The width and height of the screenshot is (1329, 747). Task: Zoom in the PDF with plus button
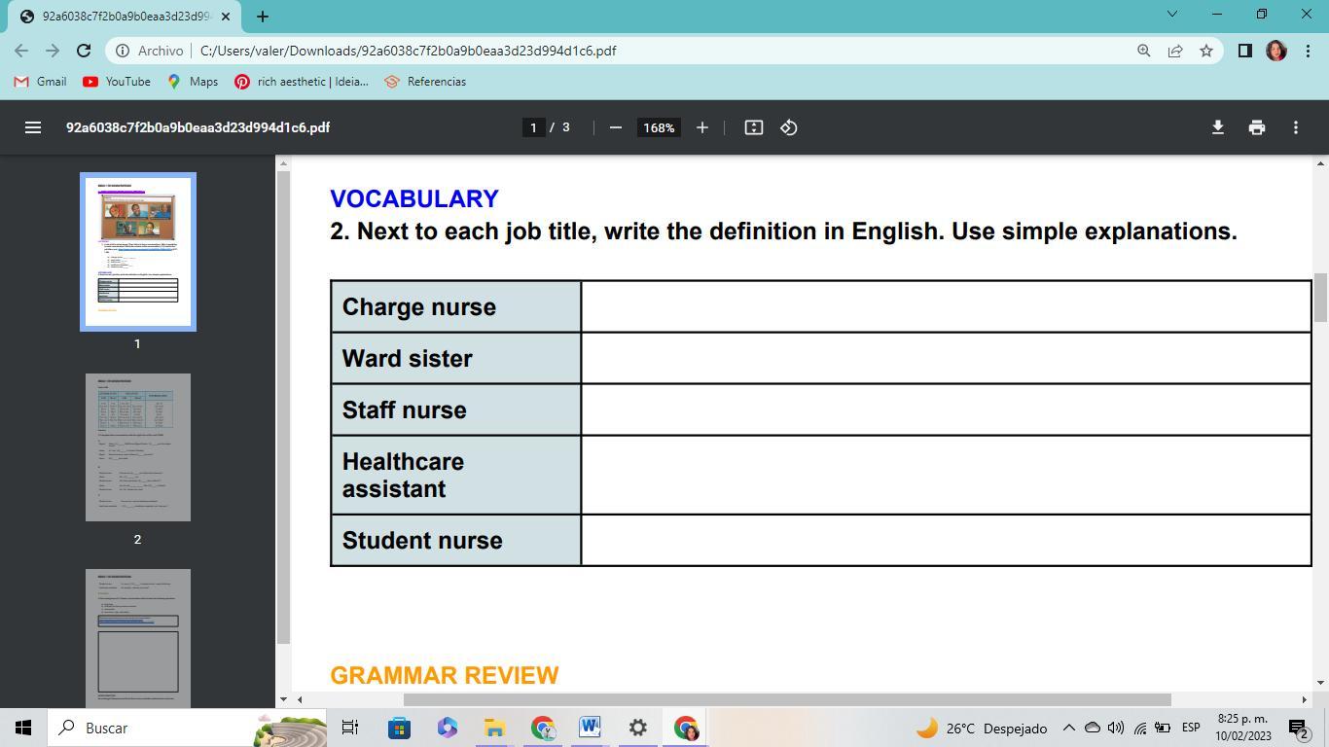(x=701, y=127)
